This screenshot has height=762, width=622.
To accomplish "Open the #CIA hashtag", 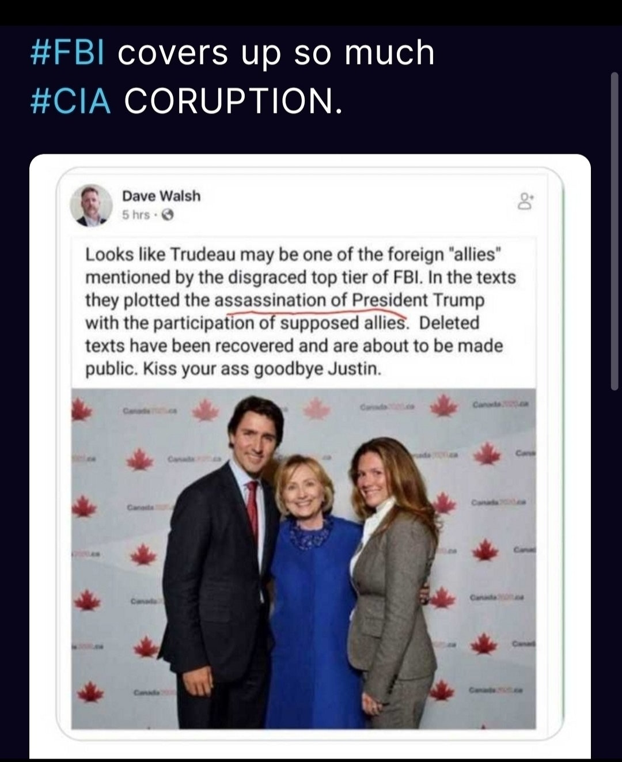I will [70, 101].
